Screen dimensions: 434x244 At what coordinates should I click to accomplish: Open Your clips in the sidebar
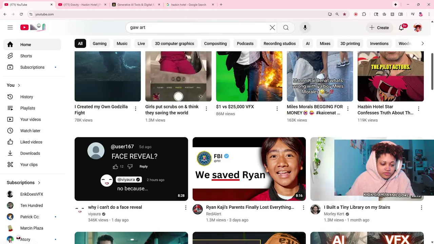click(x=32, y=164)
